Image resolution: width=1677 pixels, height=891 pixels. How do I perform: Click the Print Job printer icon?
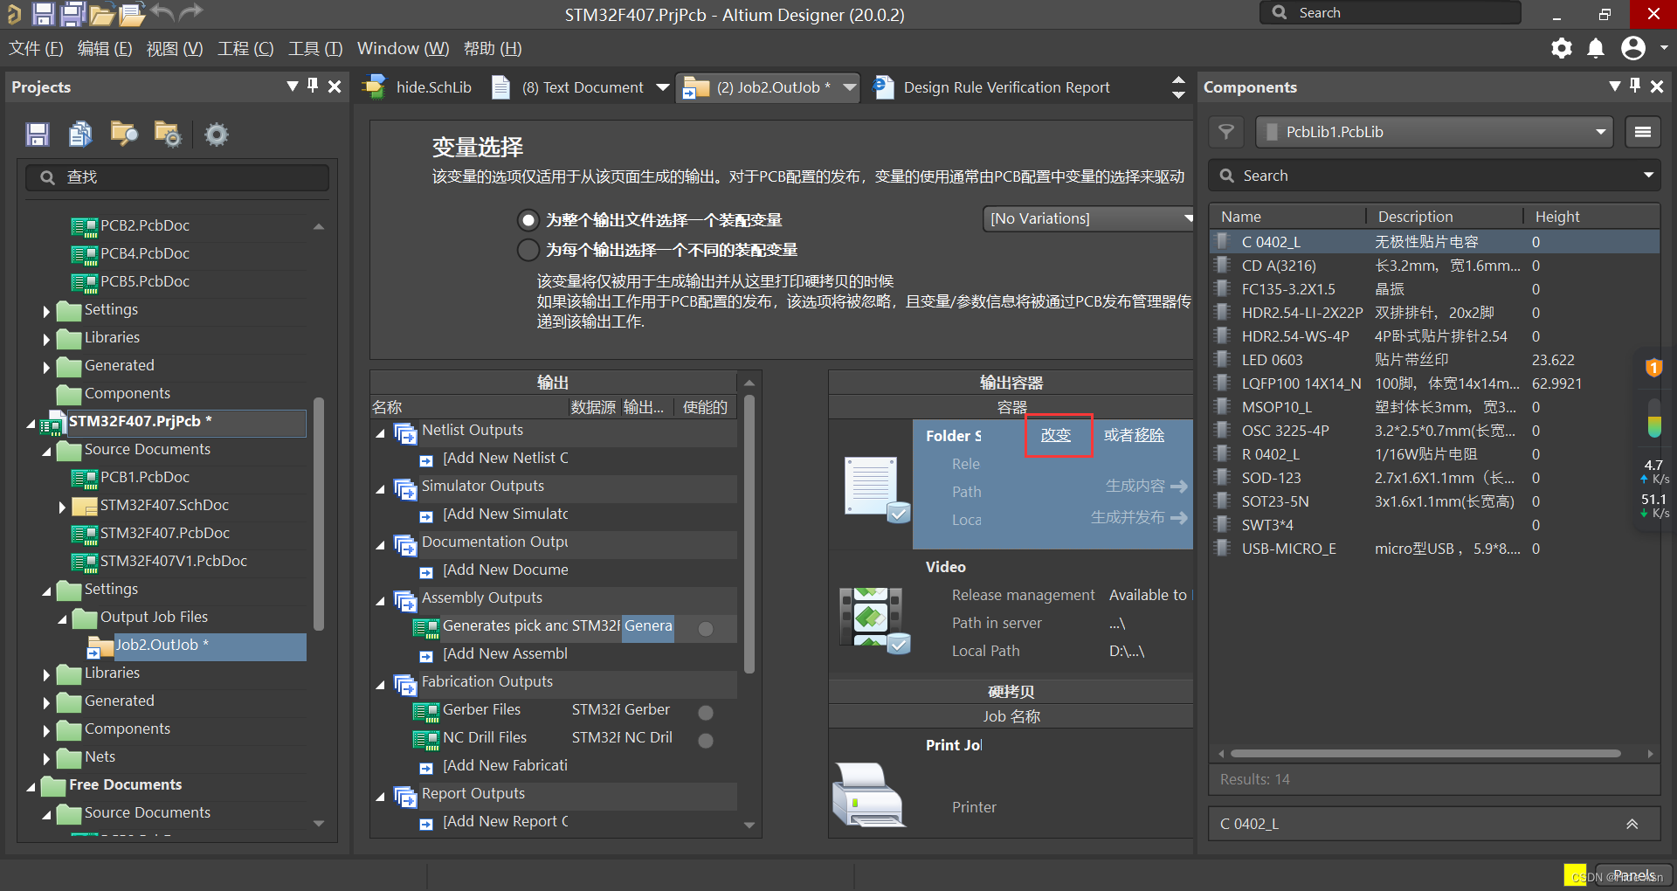pos(868,794)
